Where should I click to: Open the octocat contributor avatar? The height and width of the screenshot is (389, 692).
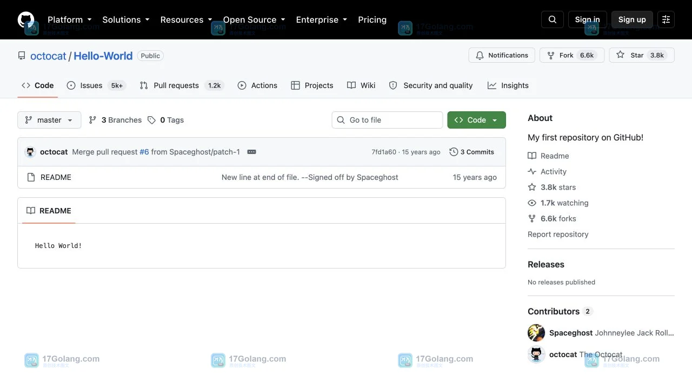(536, 354)
